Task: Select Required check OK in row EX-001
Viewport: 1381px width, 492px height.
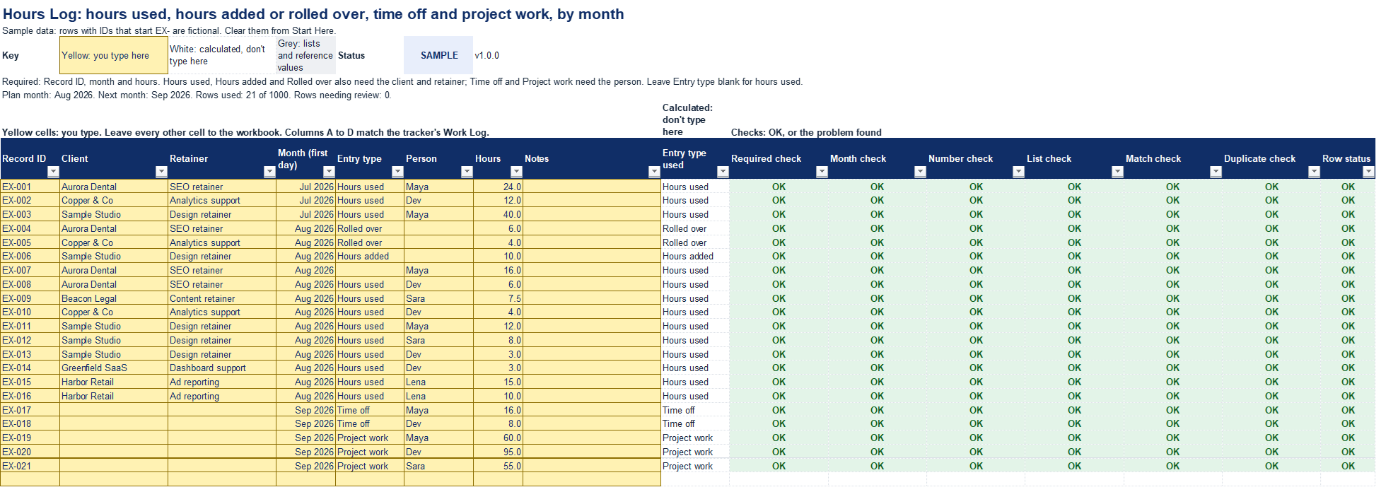Action: pyautogui.click(x=779, y=187)
